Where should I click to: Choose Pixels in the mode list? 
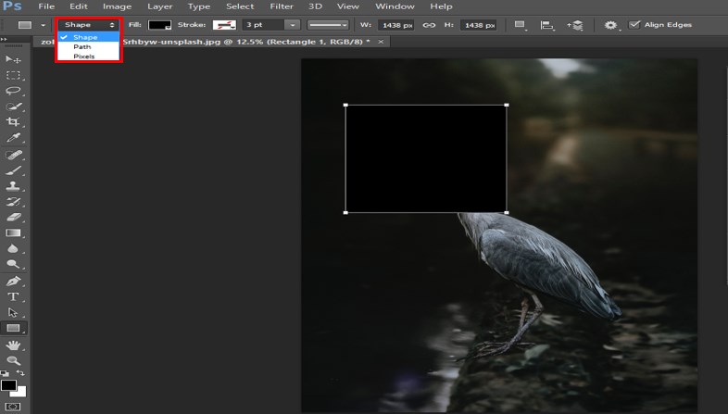click(88, 56)
